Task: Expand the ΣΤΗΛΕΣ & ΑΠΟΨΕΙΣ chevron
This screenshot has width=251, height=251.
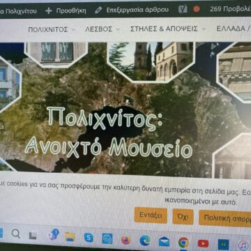Action: tap(204, 29)
